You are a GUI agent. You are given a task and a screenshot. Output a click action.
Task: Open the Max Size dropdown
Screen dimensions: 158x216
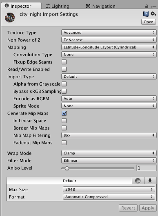109,189
